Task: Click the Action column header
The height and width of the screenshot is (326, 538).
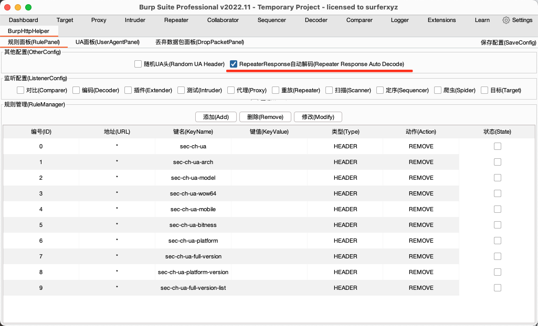Action: pos(421,132)
